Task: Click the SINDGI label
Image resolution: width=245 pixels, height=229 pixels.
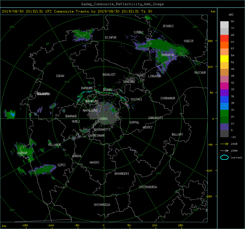Action: tap(139, 32)
